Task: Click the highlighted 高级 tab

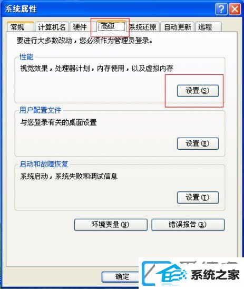Action: [111, 26]
